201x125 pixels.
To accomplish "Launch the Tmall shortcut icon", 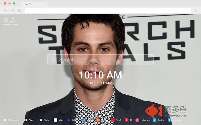I will (x=113, y=120).
